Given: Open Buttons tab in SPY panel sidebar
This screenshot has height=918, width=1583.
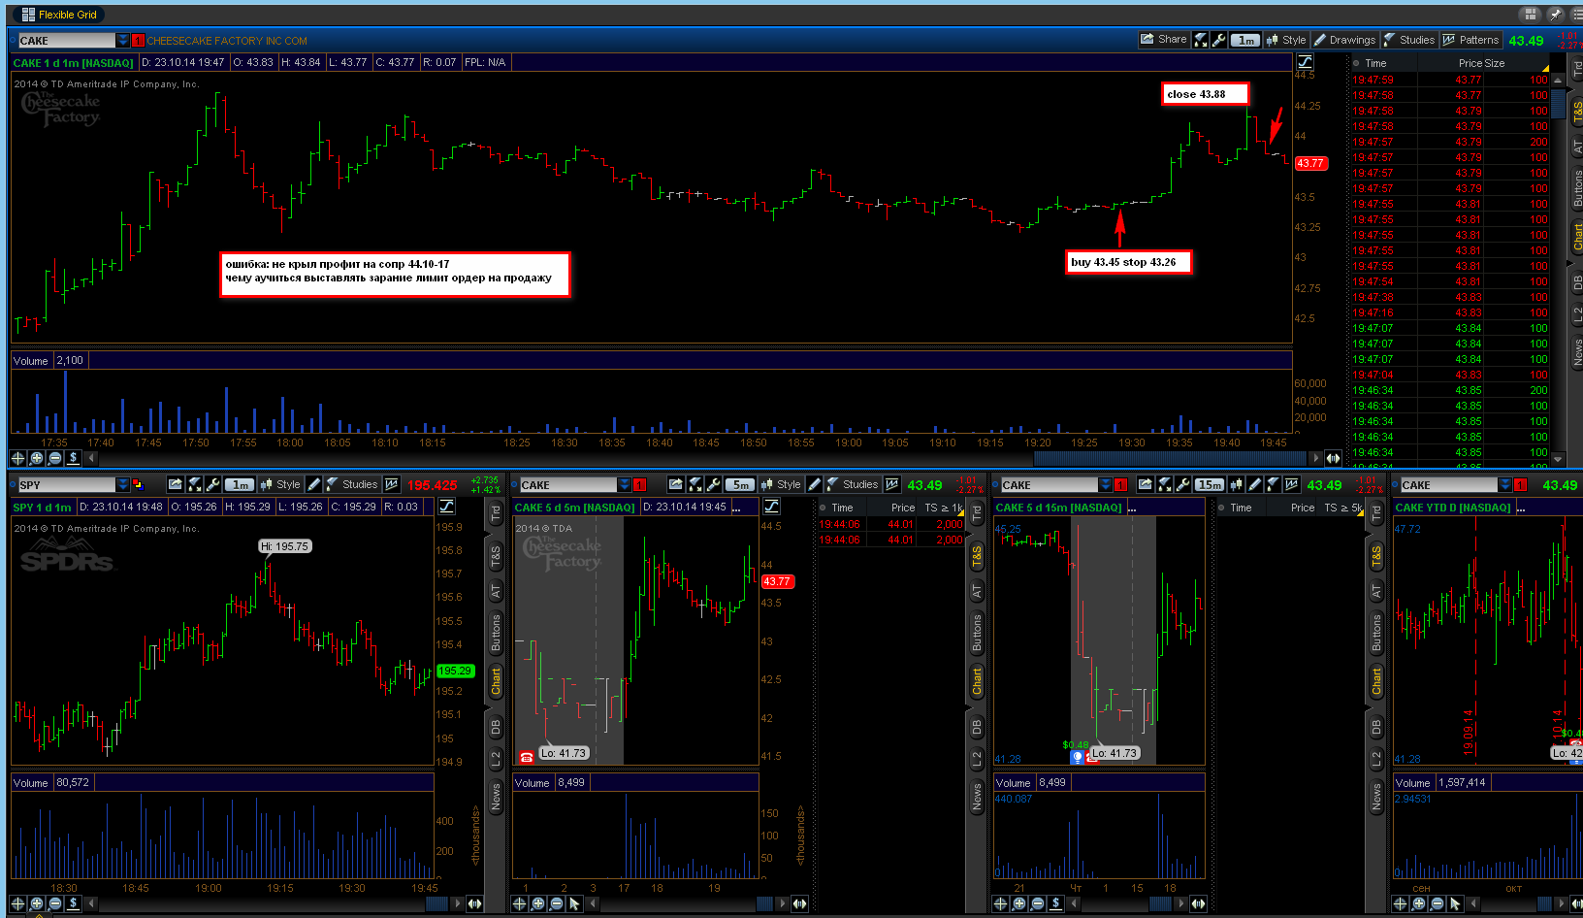Looking at the screenshot, I should pyautogui.click(x=496, y=632).
